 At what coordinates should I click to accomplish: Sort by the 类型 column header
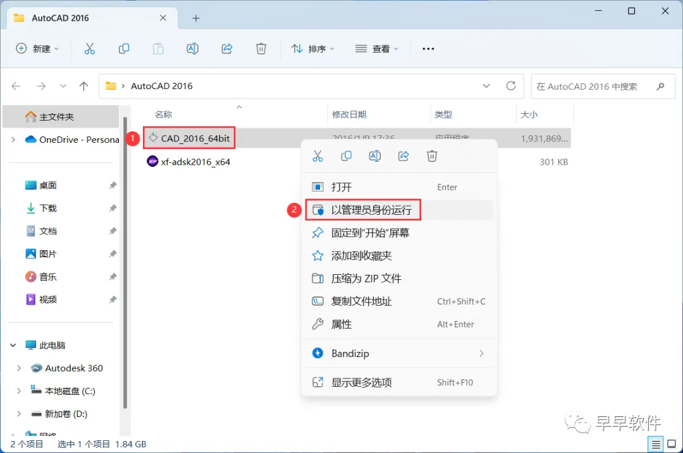(x=443, y=114)
